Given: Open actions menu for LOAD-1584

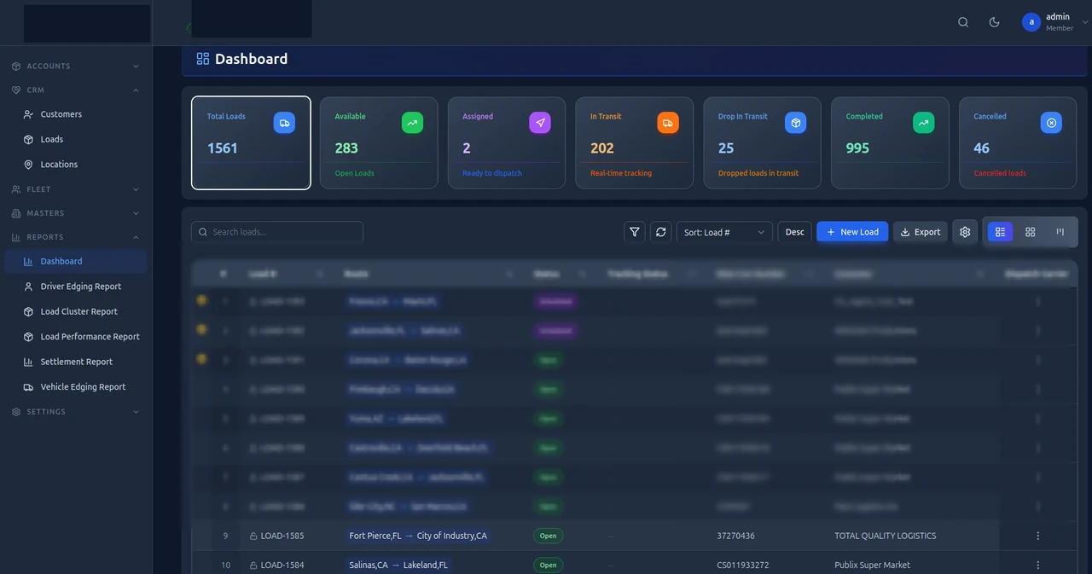Looking at the screenshot, I should click(1038, 565).
